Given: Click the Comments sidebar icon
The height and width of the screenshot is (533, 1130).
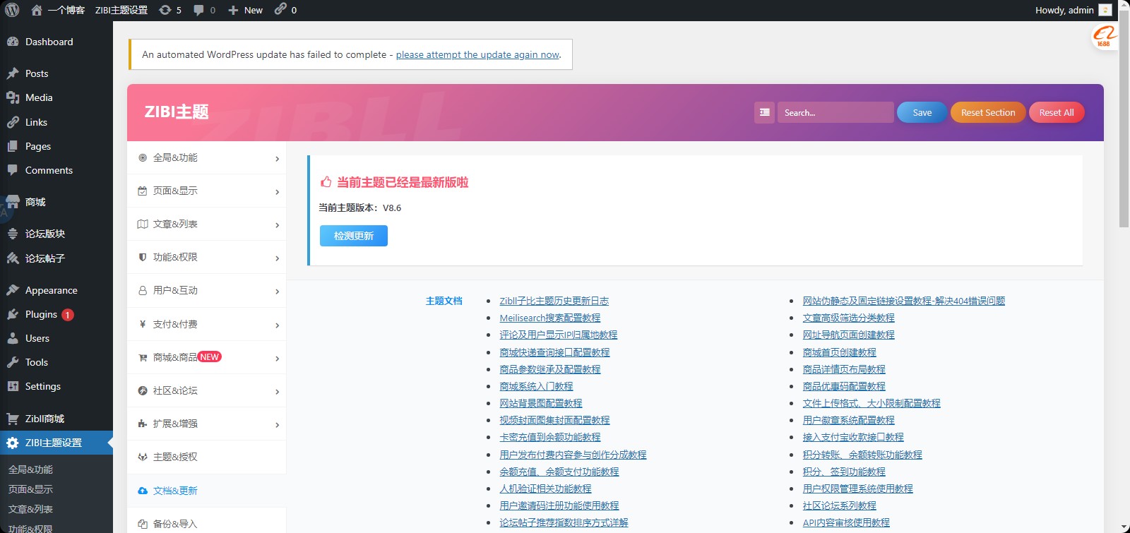Looking at the screenshot, I should [13, 170].
